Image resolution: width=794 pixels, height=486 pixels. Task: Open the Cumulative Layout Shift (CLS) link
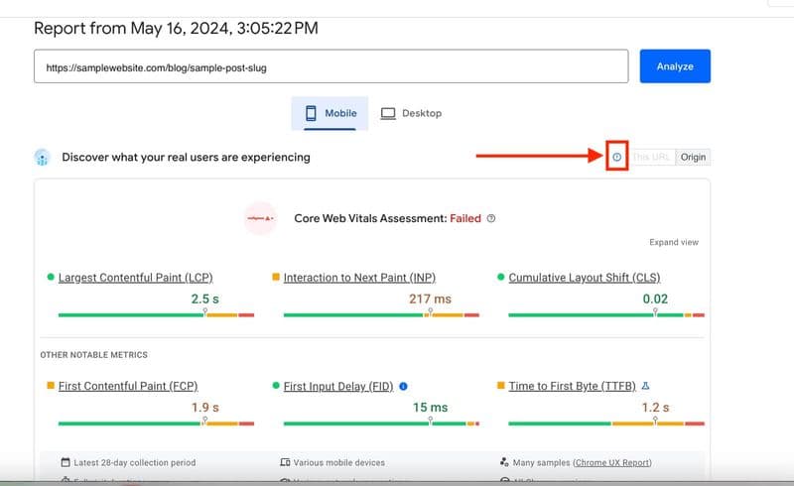(585, 278)
